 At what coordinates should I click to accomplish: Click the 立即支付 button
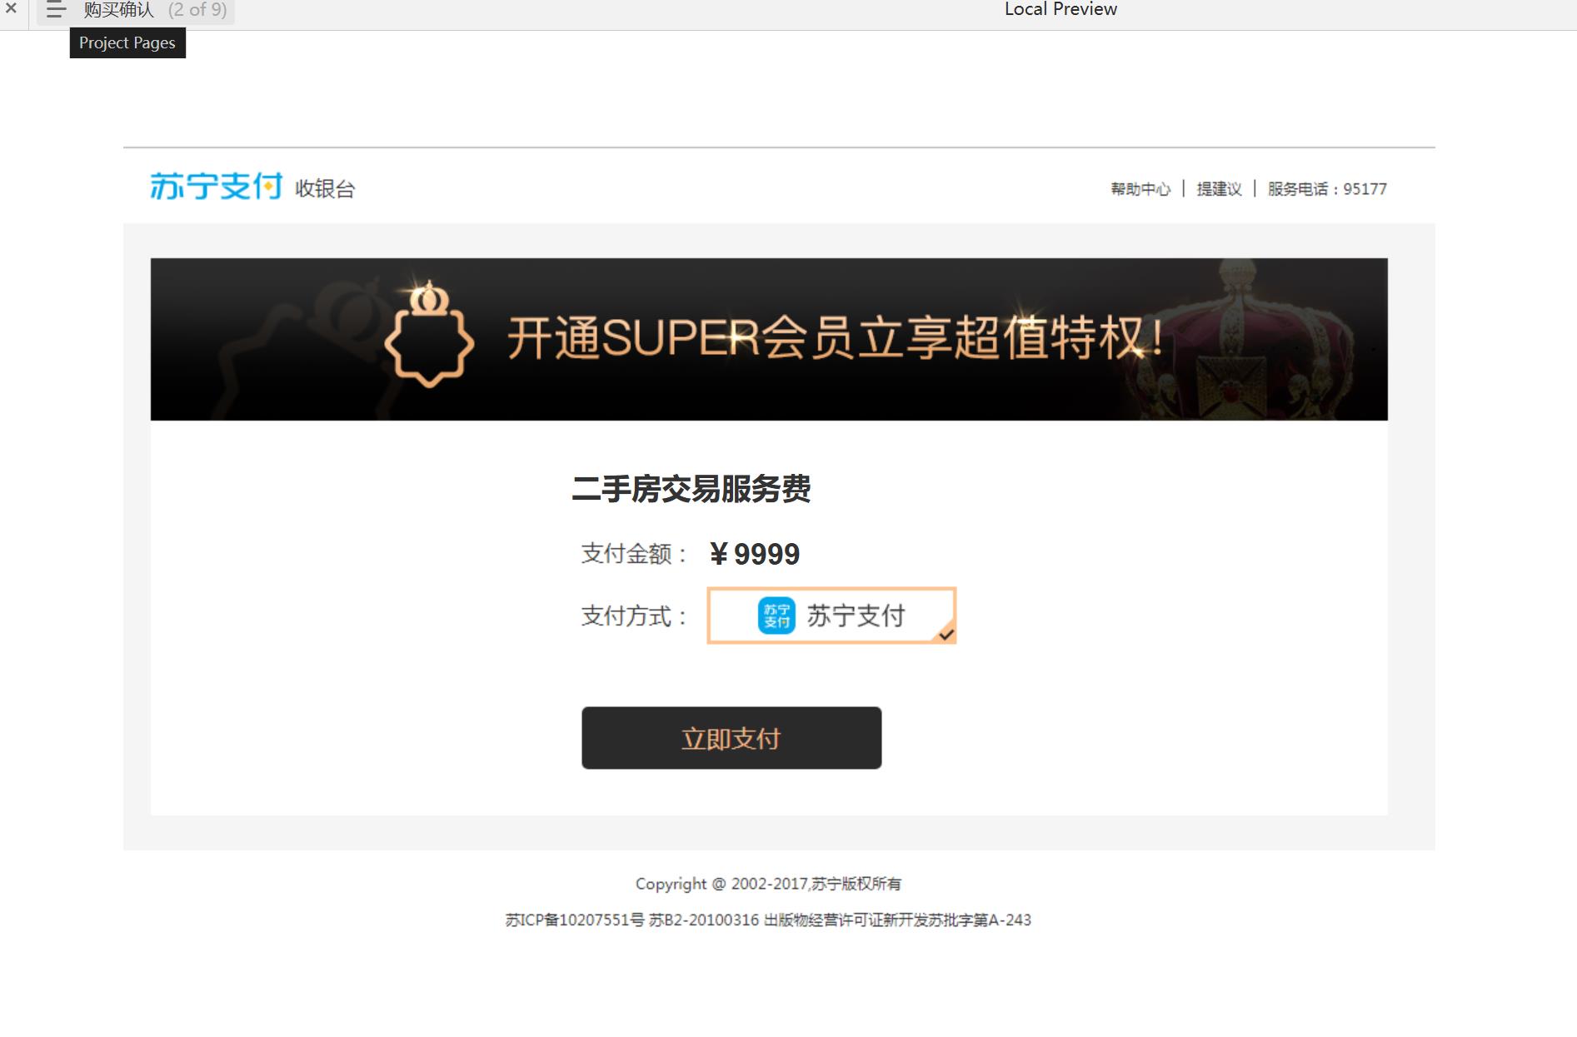pyautogui.click(x=731, y=738)
